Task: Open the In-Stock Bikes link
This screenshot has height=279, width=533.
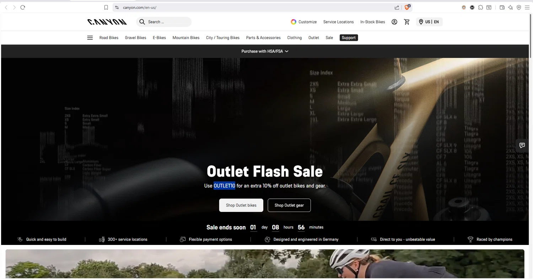Action: pos(372,22)
